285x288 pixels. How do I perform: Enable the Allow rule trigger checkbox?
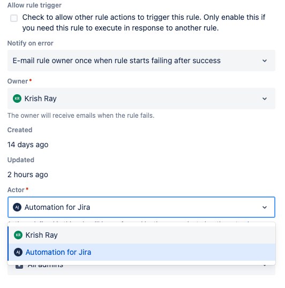tap(14, 18)
